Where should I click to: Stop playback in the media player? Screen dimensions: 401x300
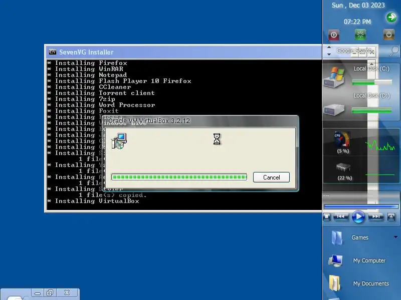click(x=327, y=217)
